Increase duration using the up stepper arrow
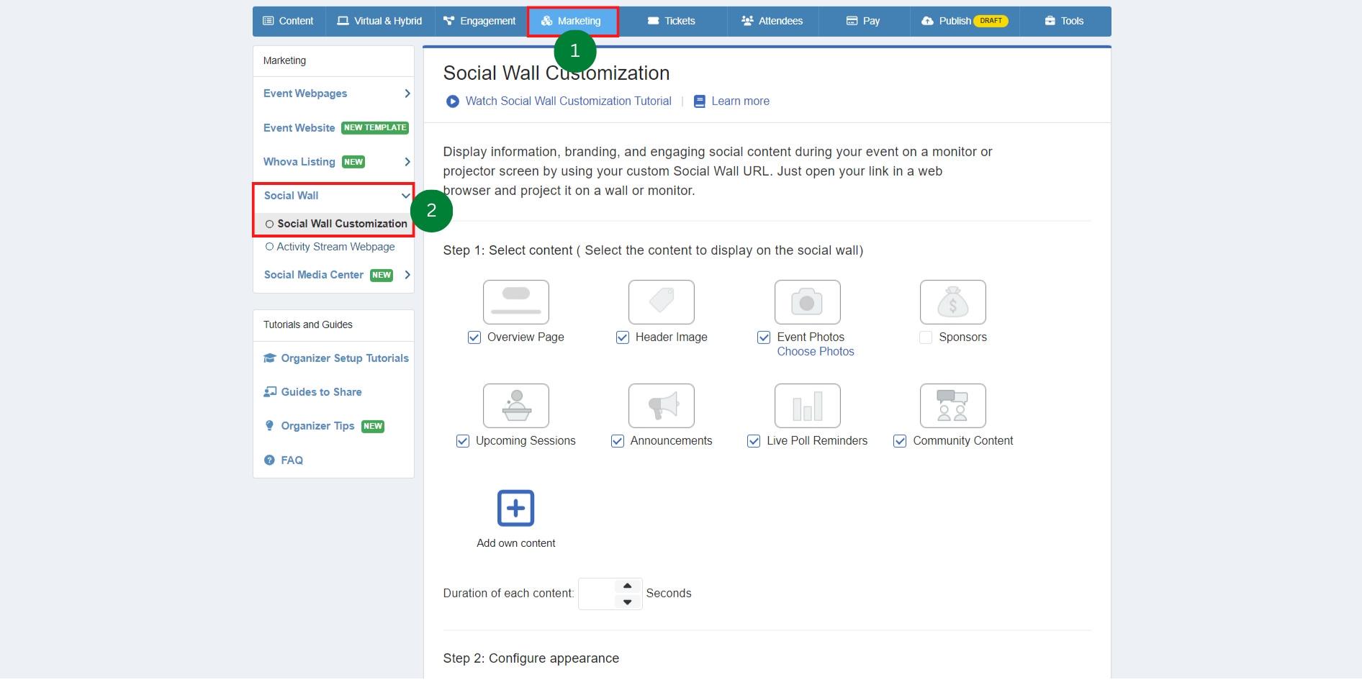 pyautogui.click(x=626, y=586)
